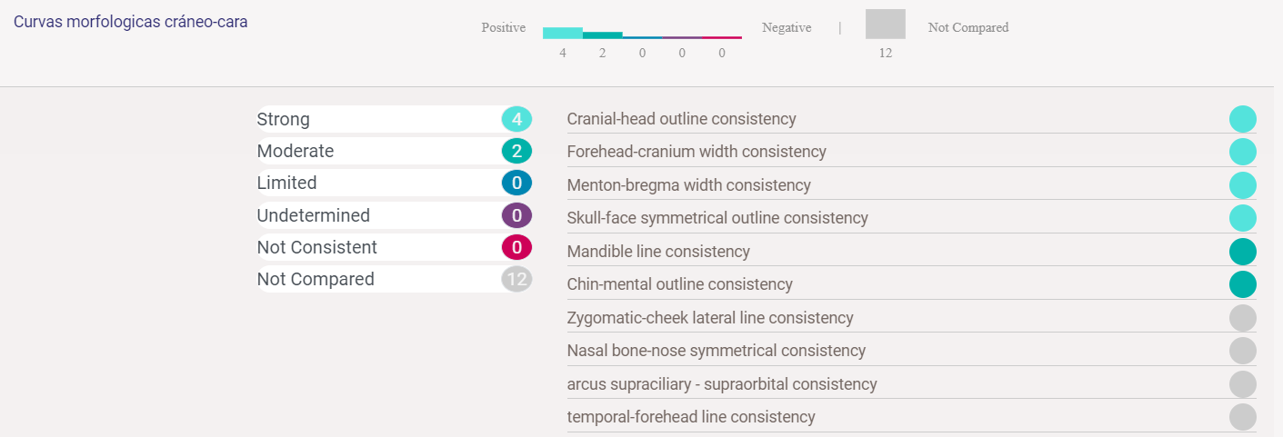
Task: Click the Cranial-head outline consistency status circle
Action: click(1242, 119)
